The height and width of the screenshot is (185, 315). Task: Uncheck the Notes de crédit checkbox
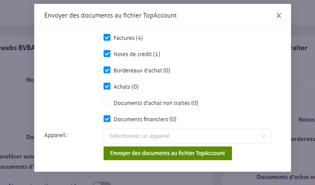coord(107,54)
